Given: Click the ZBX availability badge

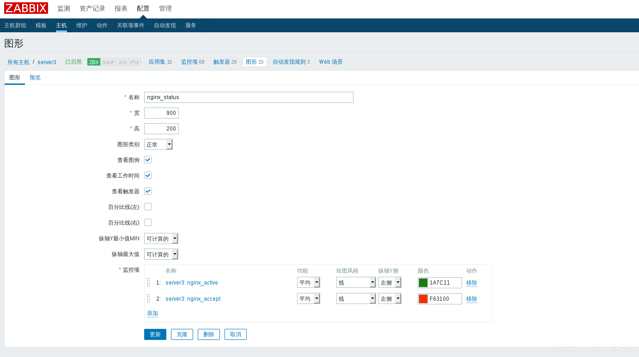Looking at the screenshot, I should pos(94,62).
